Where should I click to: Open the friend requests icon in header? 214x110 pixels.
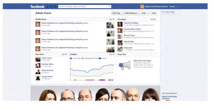click(48, 7)
